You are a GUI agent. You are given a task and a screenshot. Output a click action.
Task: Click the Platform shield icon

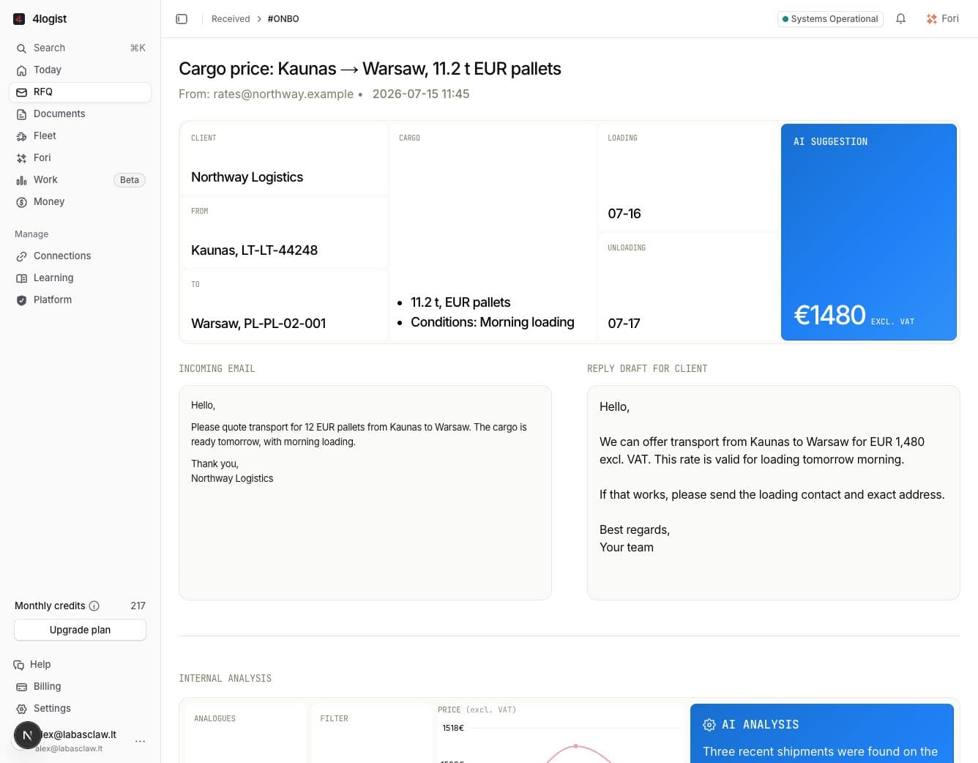coord(21,300)
